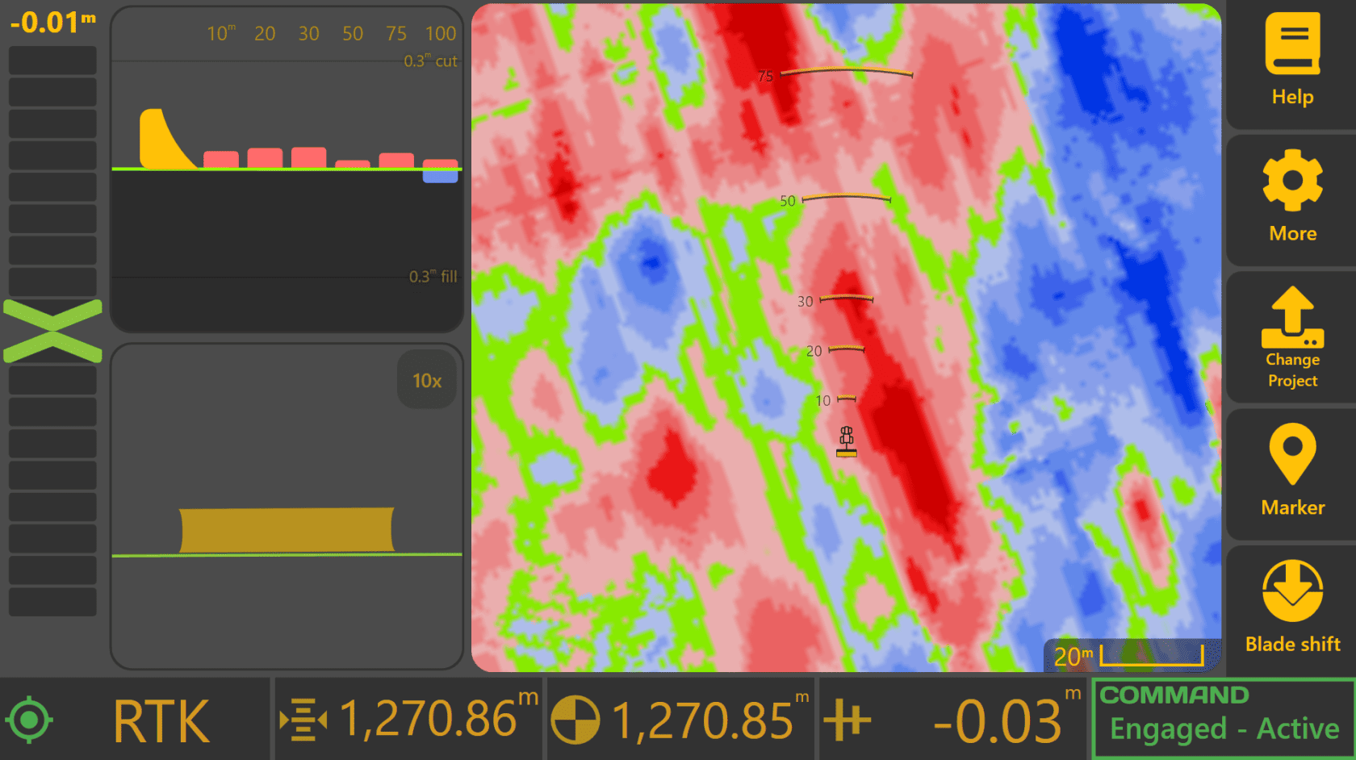Select the 100 m look-ahead distance

click(441, 34)
